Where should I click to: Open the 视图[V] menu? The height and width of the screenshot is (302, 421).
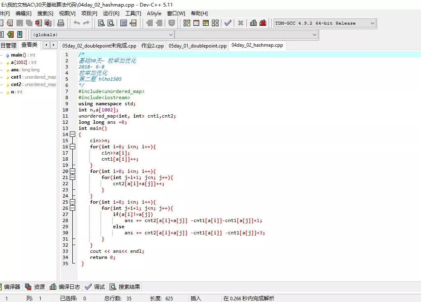click(x=67, y=14)
